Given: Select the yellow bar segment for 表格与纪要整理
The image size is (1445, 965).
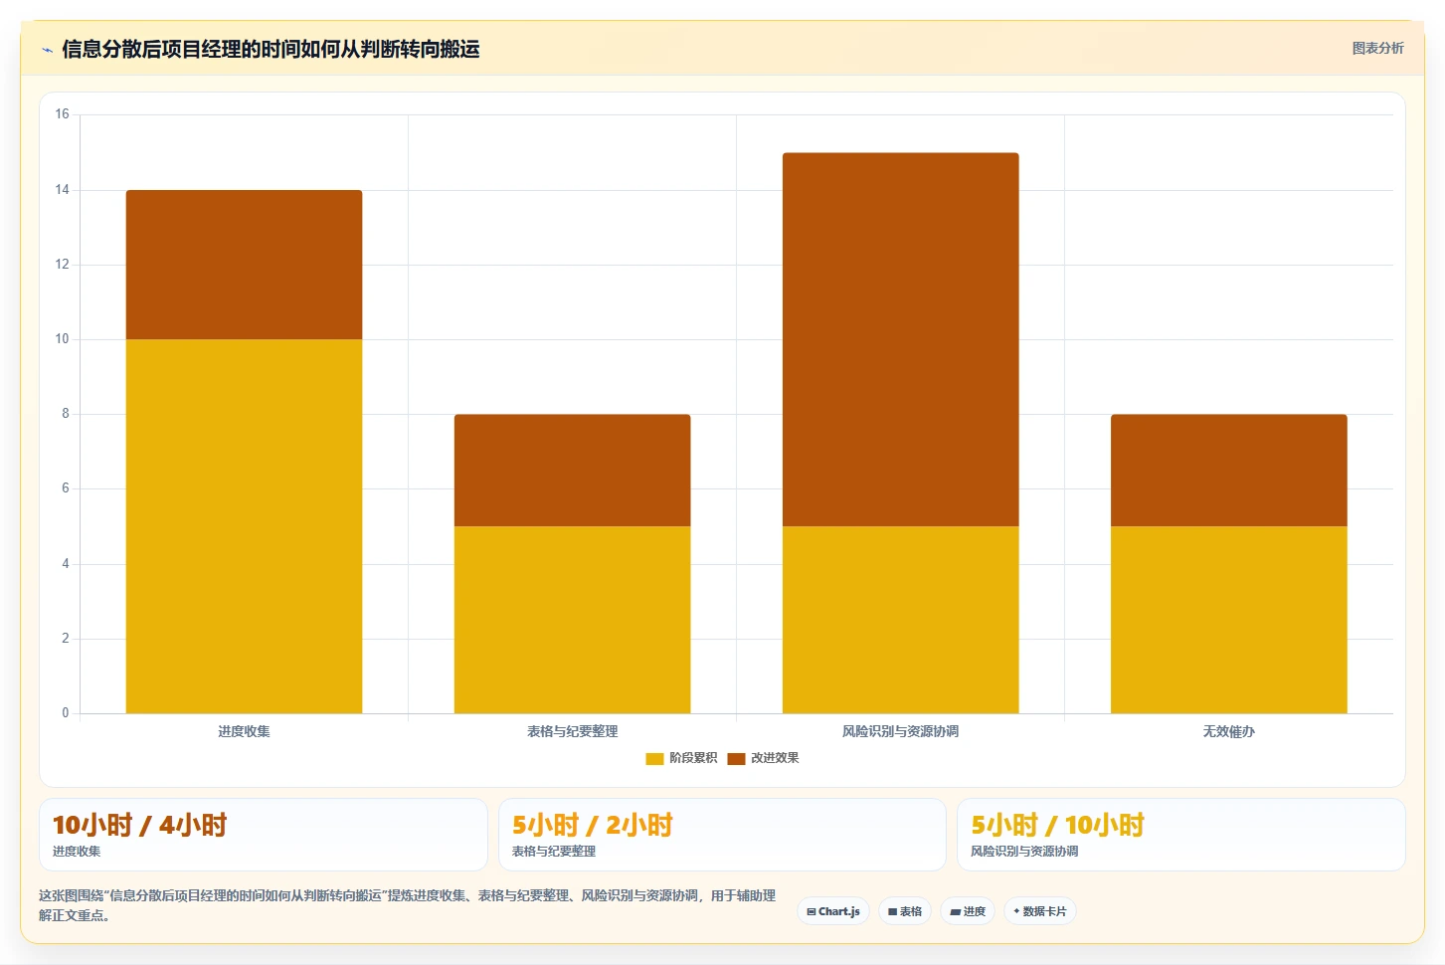Looking at the screenshot, I should pos(572,620).
